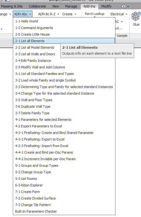Expand the Electrical dropdown
Screen dimensions: 141x217
pyautogui.click(x=119, y=14)
